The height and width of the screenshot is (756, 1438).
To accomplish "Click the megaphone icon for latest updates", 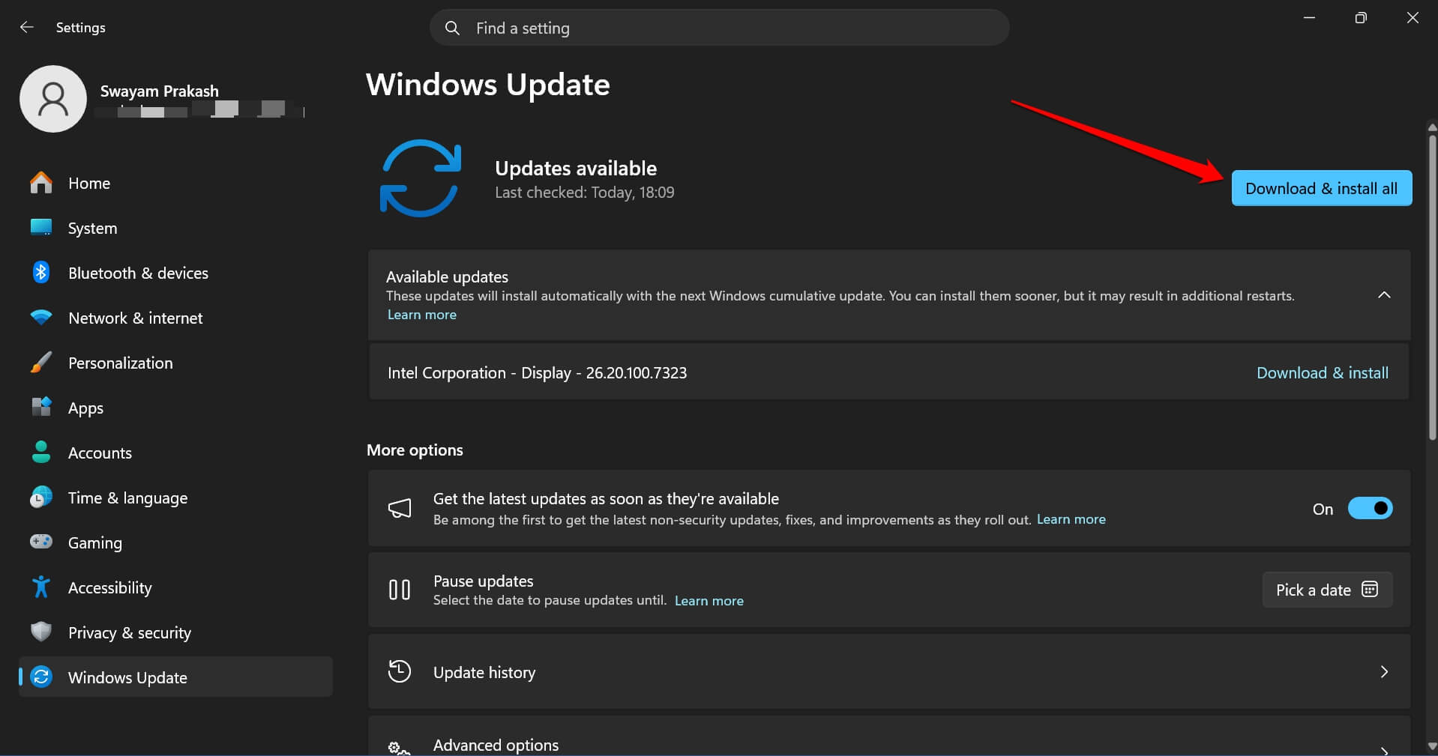I will click(x=400, y=509).
